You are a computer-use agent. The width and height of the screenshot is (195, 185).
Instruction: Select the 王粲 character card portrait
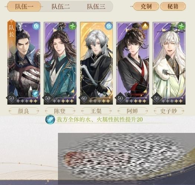point(96,63)
